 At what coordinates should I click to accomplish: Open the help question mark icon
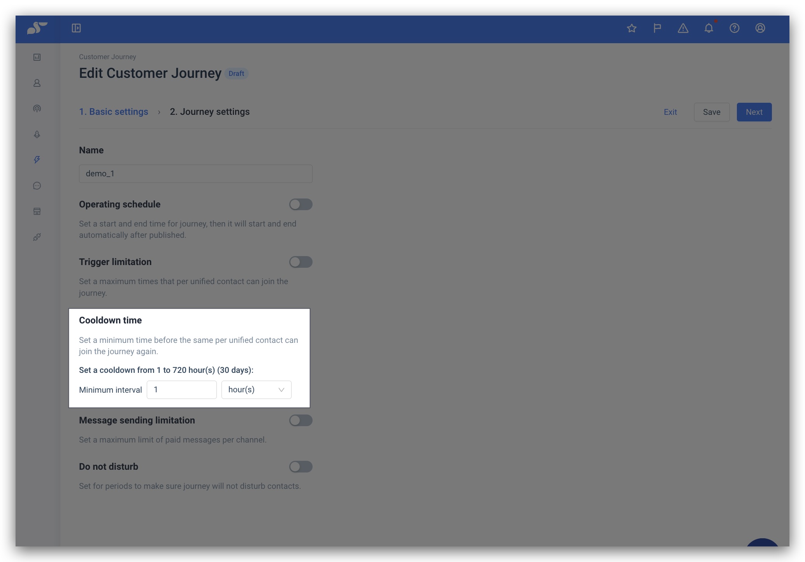[x=735, y=28]
